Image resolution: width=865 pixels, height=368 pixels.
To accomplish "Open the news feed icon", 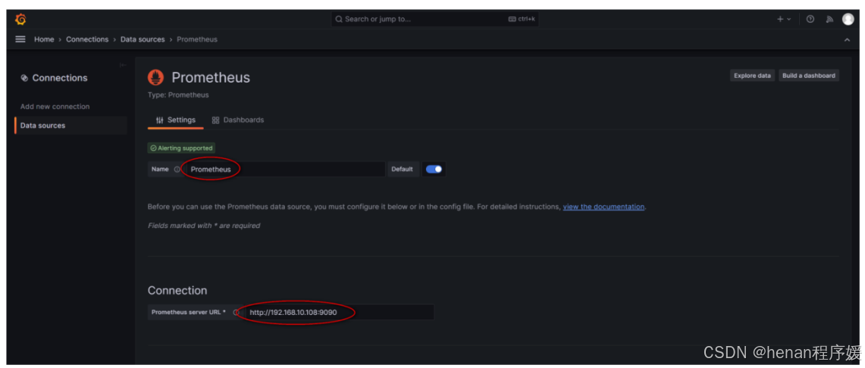I will click(x=829, y=19).
